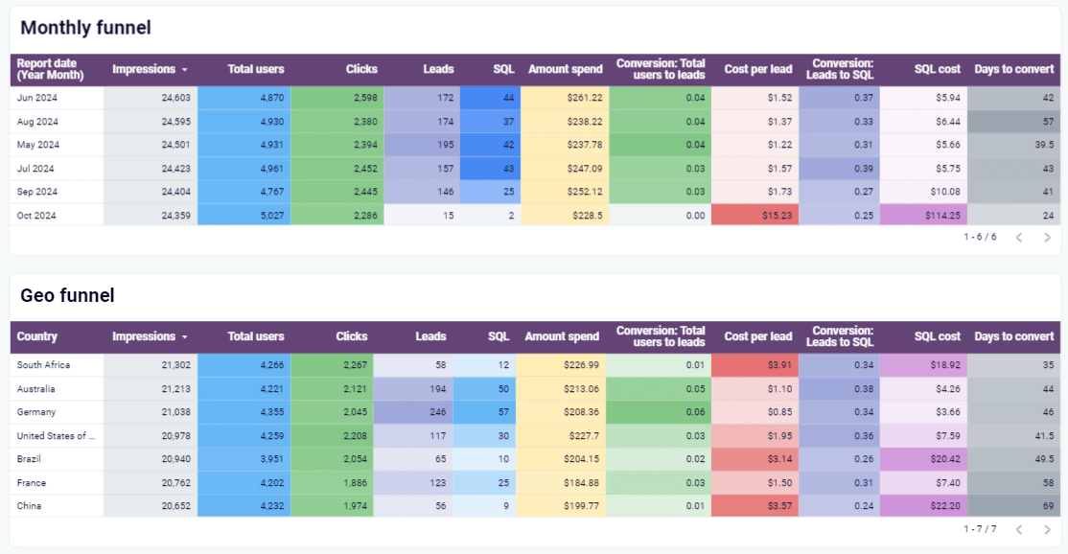The image size is (1068, 554).
Task: Go to next page in Geo funnel table
Action: [x=1047, y=529]
